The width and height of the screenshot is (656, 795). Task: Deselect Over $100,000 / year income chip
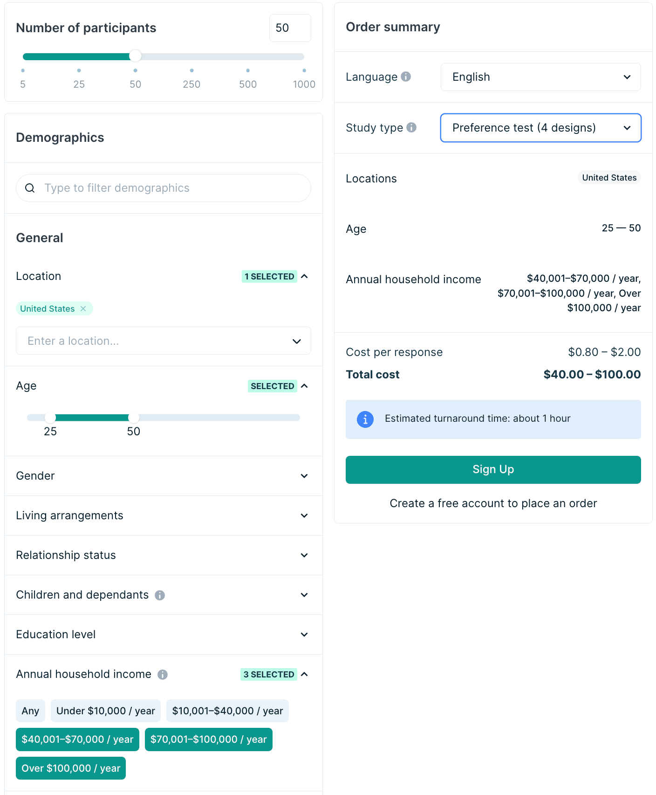[71, 768]
